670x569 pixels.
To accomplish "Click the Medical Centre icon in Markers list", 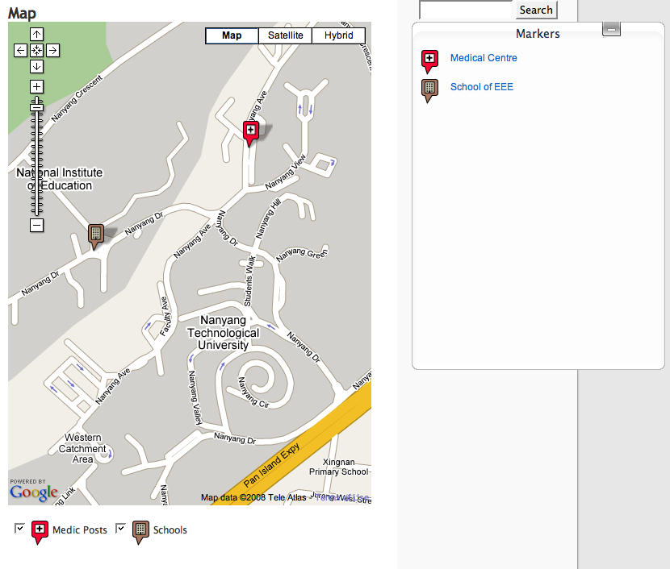I will click(x=430, y=61).
